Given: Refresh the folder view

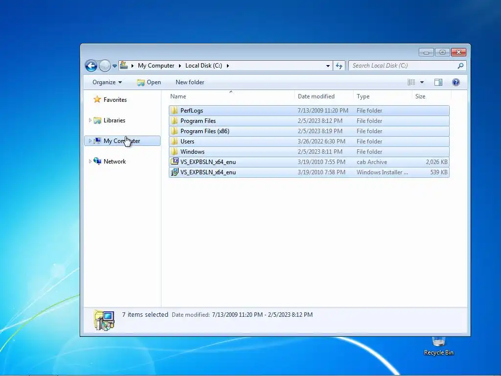Looking at the screenshot, I should coord(339,66).
